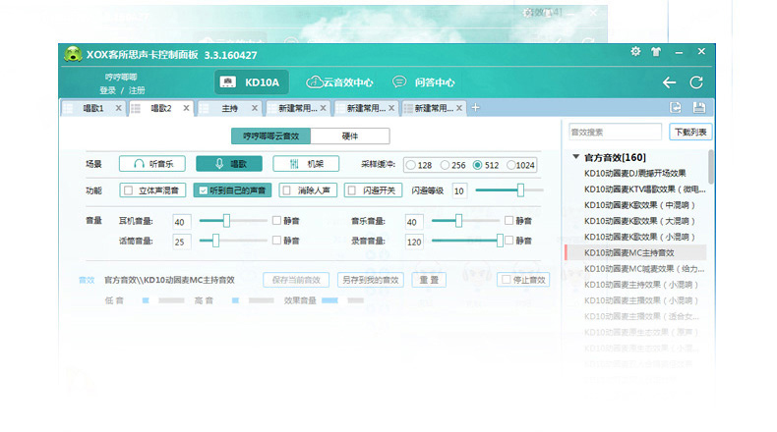Switch to the 唱歌2 tab

point(160,108)
